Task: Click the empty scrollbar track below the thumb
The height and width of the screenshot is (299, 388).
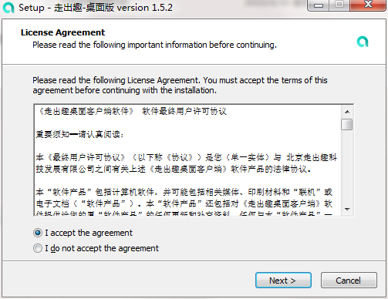Action: pos(347,167)
